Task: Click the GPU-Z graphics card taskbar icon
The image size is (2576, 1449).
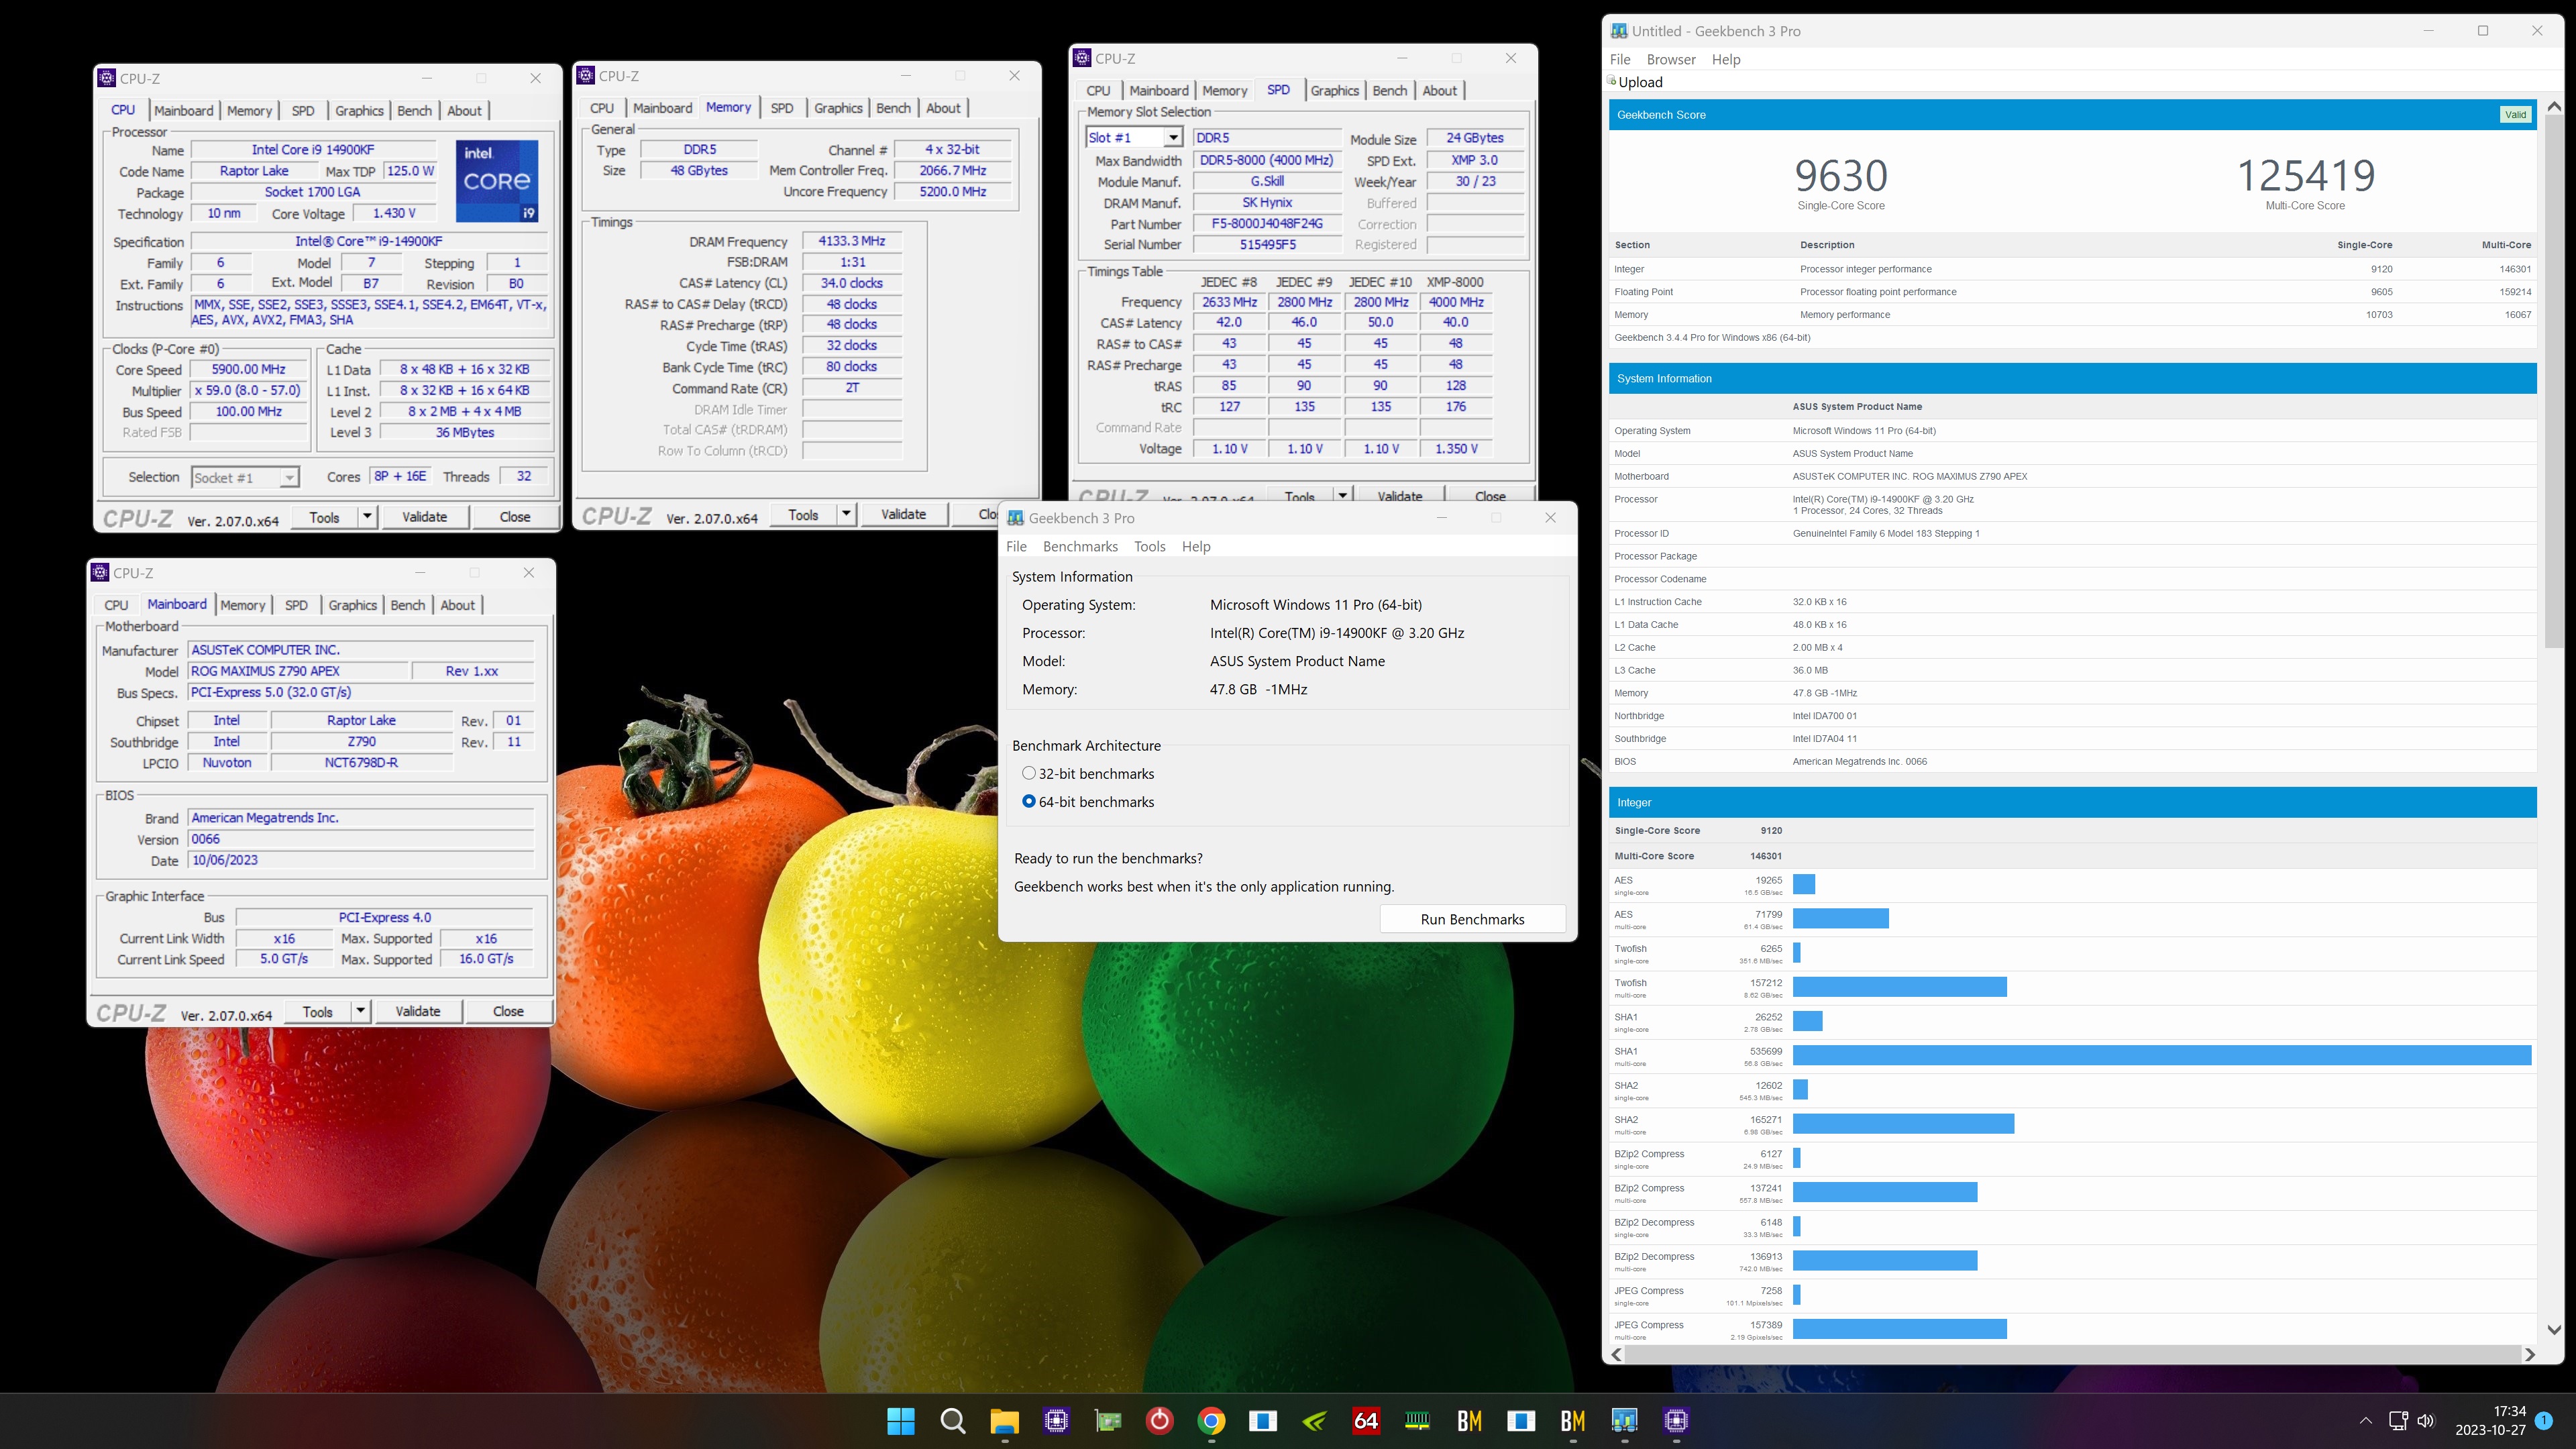Action: click(x=1108, y=1420)
